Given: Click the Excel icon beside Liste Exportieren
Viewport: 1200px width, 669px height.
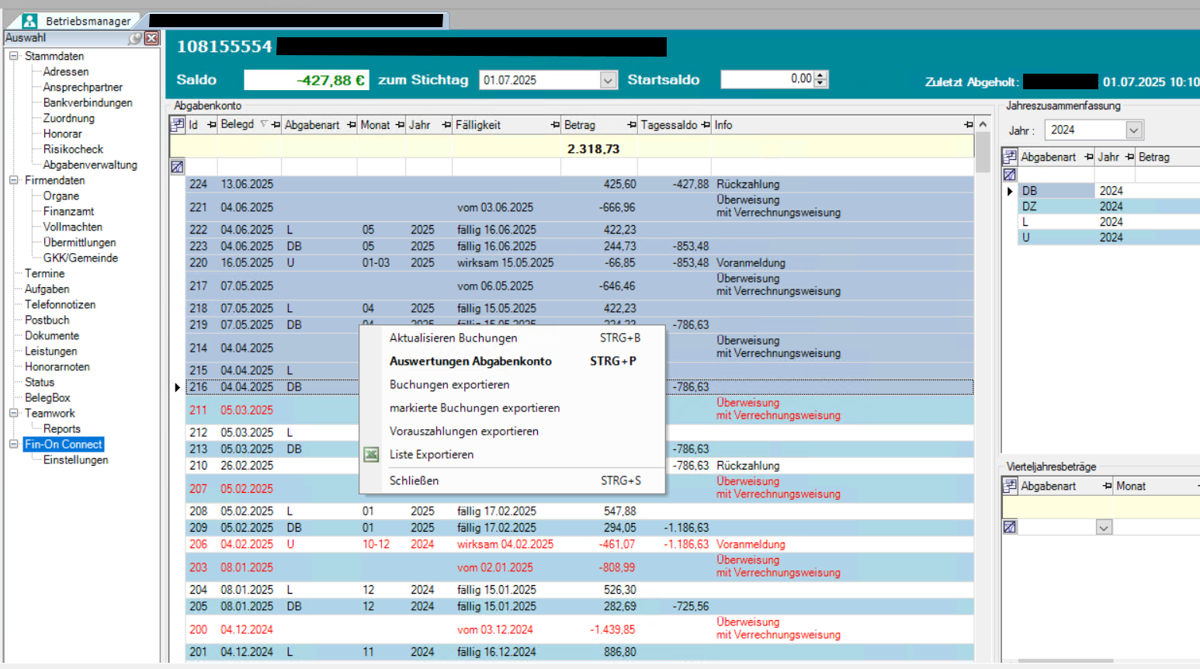Looking at the screenshot, I should click(371, 455).
